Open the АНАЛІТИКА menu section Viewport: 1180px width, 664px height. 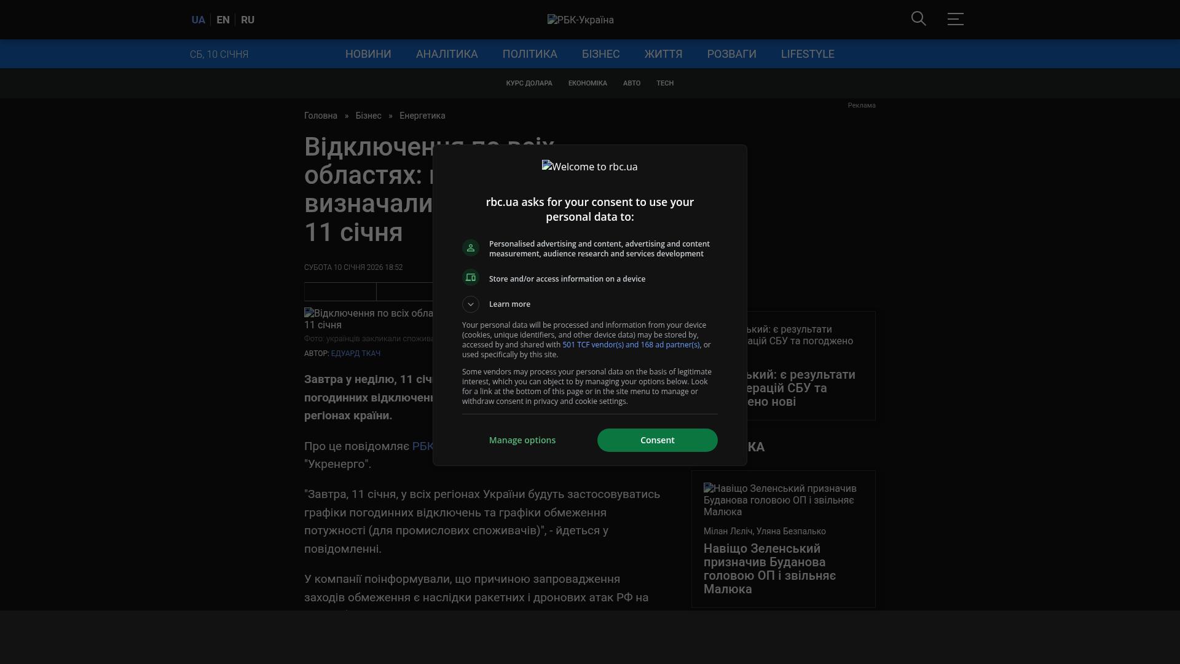tap(447, 54)
